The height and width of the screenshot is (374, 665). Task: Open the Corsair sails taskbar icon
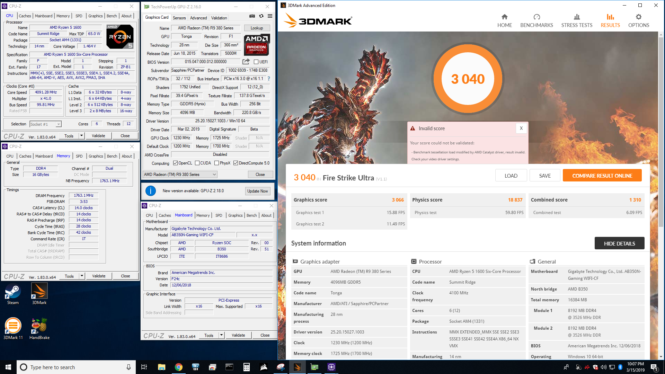[263, 367]
